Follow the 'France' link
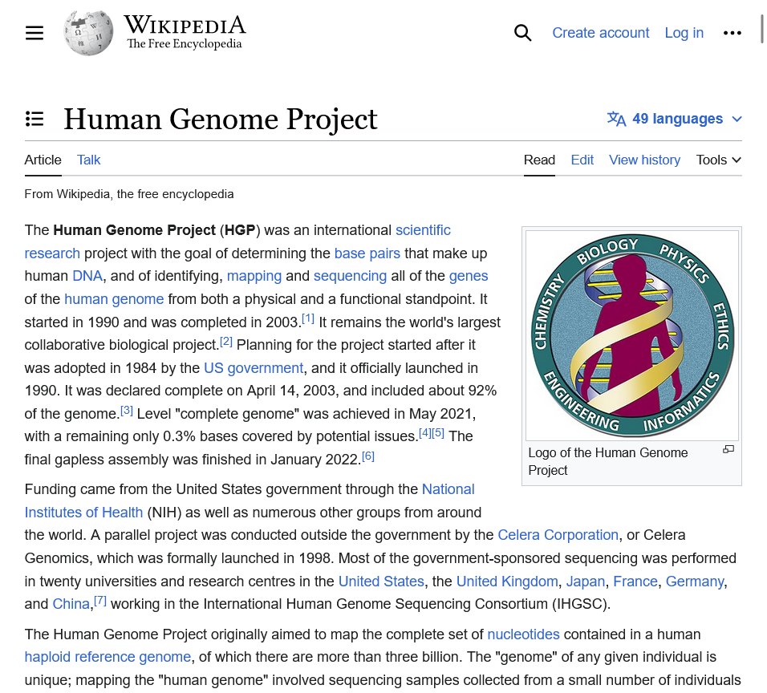 [635, 581]
